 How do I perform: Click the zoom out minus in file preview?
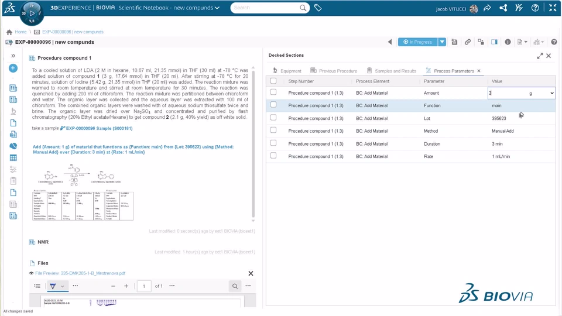point(113,286)
